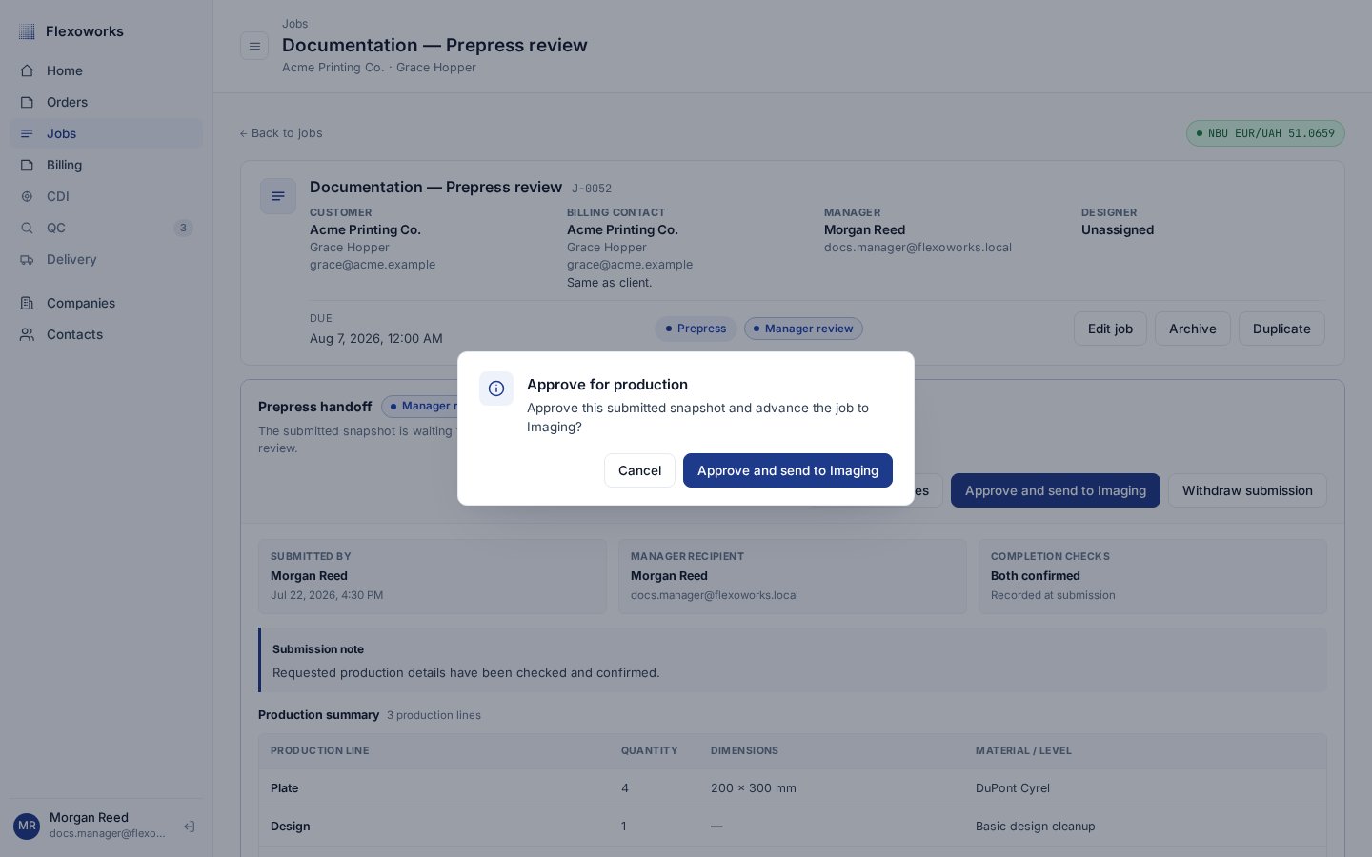Click the Submission note text
The image size is (1372, 857).
coord(466,672)
